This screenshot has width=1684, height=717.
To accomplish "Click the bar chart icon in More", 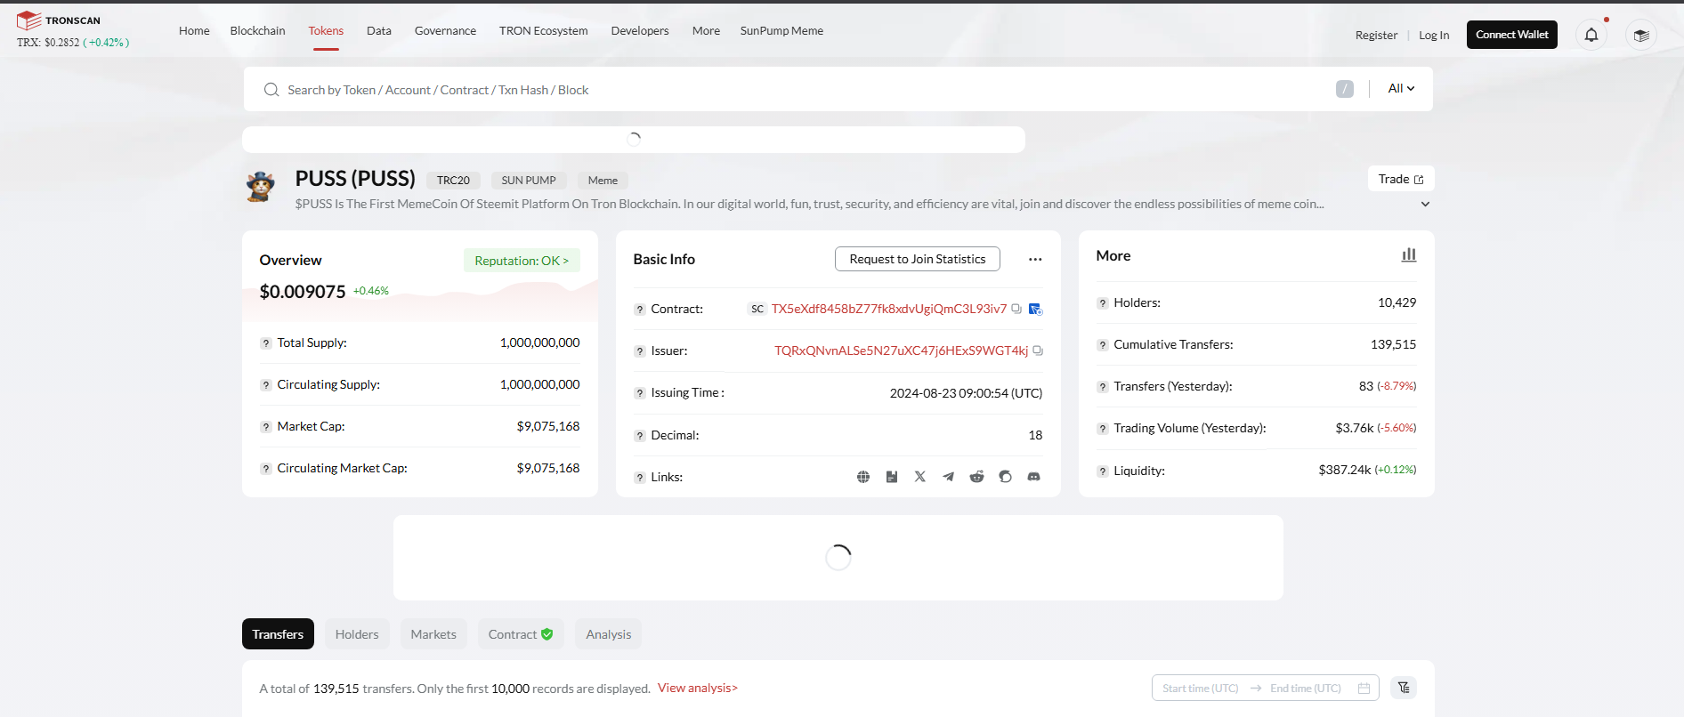I will (1409, 255).
